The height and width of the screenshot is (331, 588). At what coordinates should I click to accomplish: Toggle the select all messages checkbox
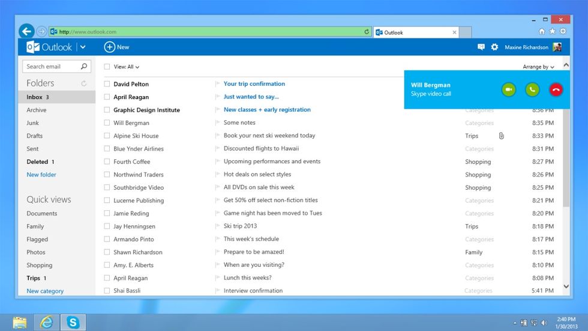tap(107, 67)
